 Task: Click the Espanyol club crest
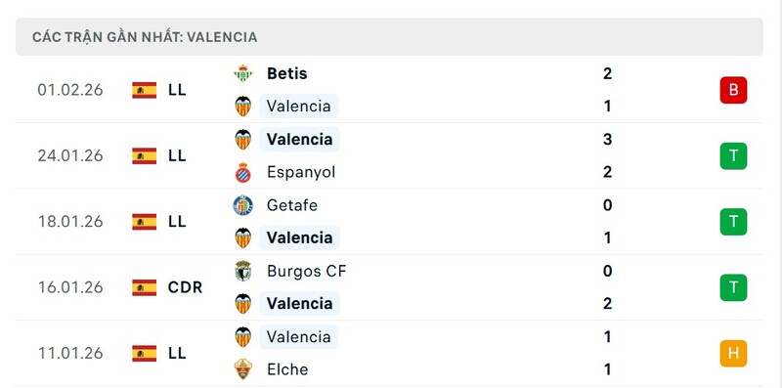(242, 172)
